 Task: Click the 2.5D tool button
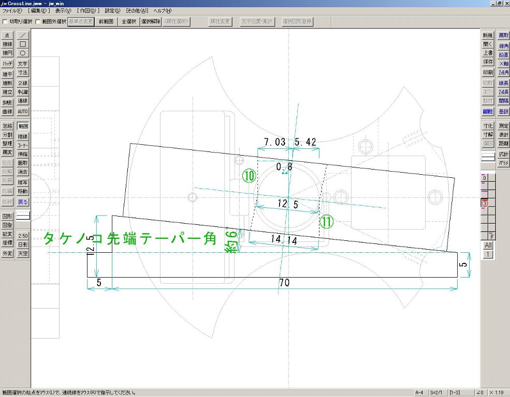23,236
